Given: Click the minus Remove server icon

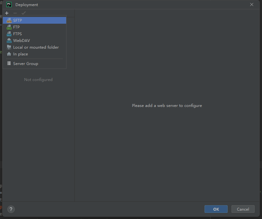Looking at the screenshot, I should click(x=15, y=13).
